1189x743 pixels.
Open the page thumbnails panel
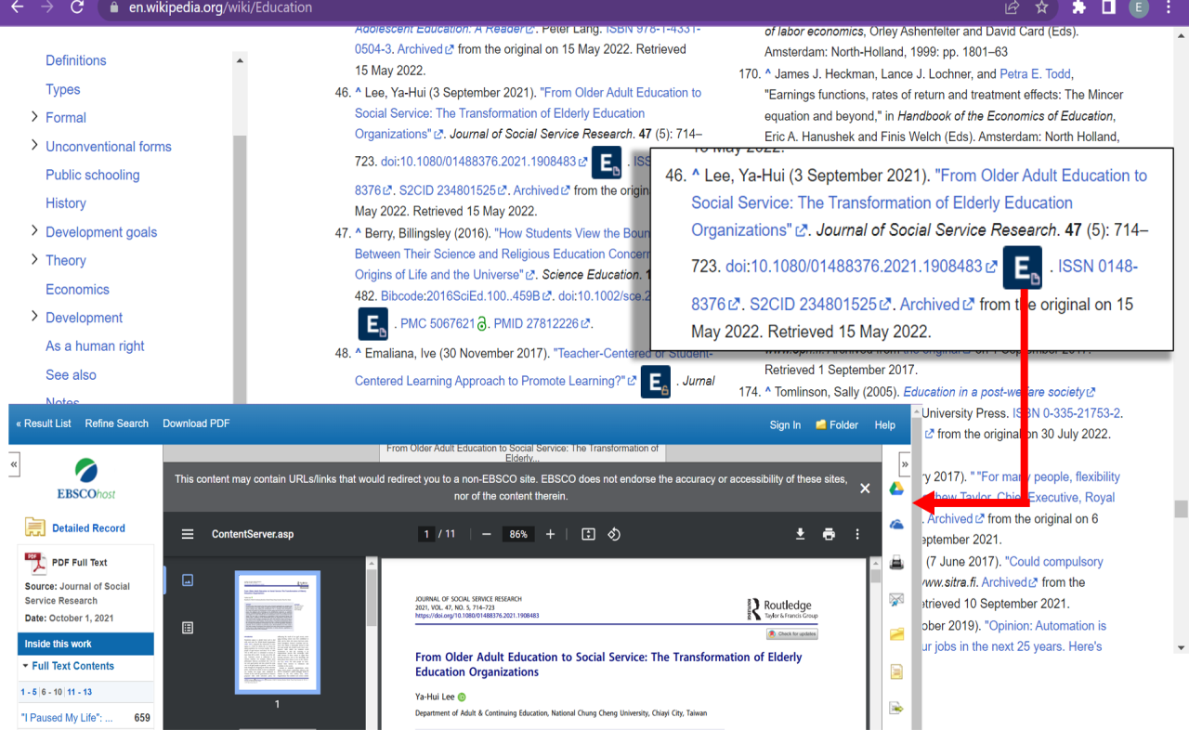coord(188,580)
